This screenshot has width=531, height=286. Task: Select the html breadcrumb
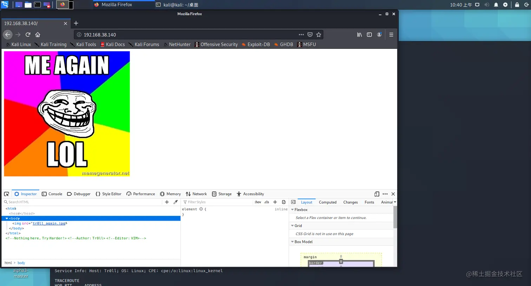click(x=8, y=263)
